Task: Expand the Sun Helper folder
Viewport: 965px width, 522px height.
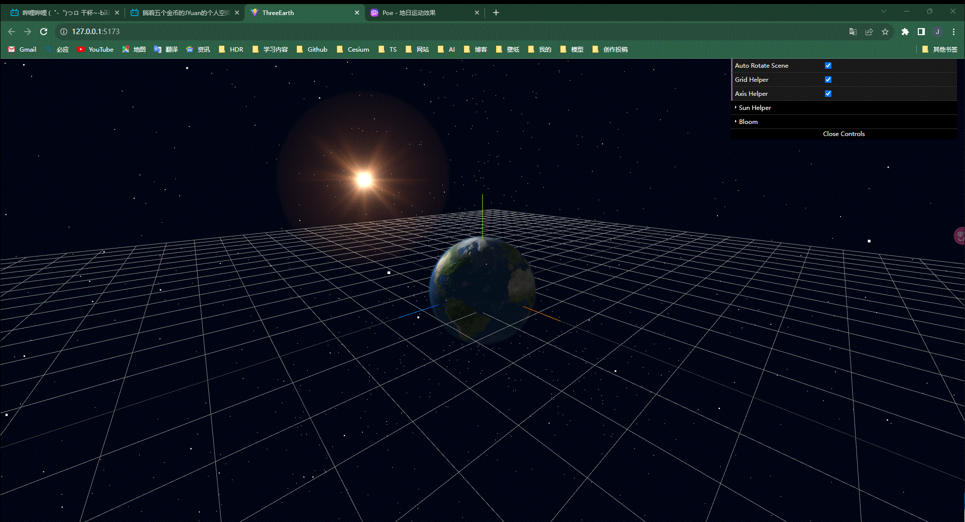Action: pos(844,107)
